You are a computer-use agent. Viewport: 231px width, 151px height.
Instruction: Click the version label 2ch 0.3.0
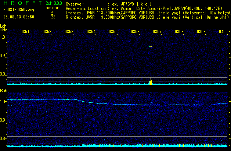click(54, 3)
